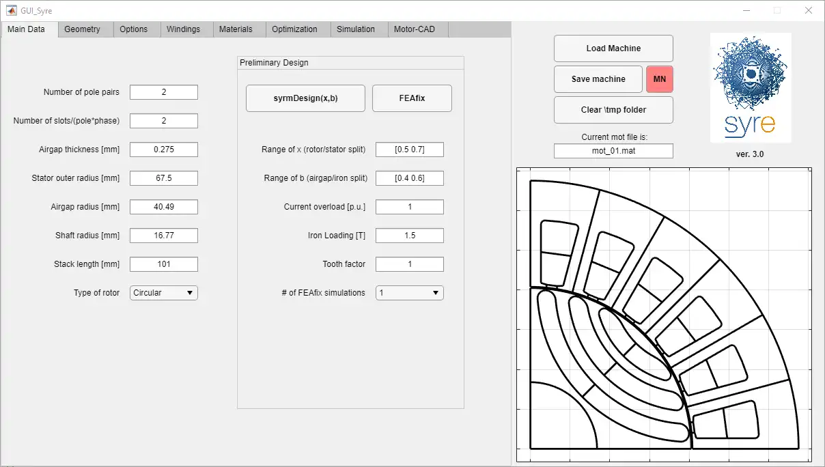
Task: Expand the # of FEAfix simulations dropdown
Action: [409, 292]
